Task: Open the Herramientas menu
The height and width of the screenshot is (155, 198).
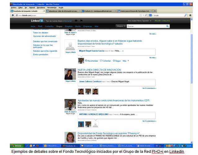Action: click(52, 8)
